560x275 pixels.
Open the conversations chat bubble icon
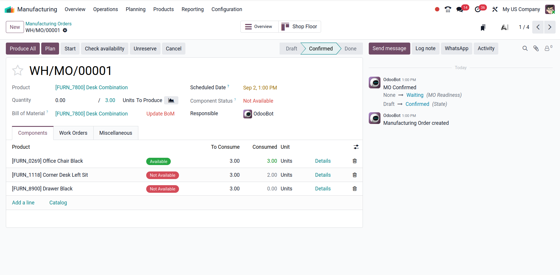point(460,9)
